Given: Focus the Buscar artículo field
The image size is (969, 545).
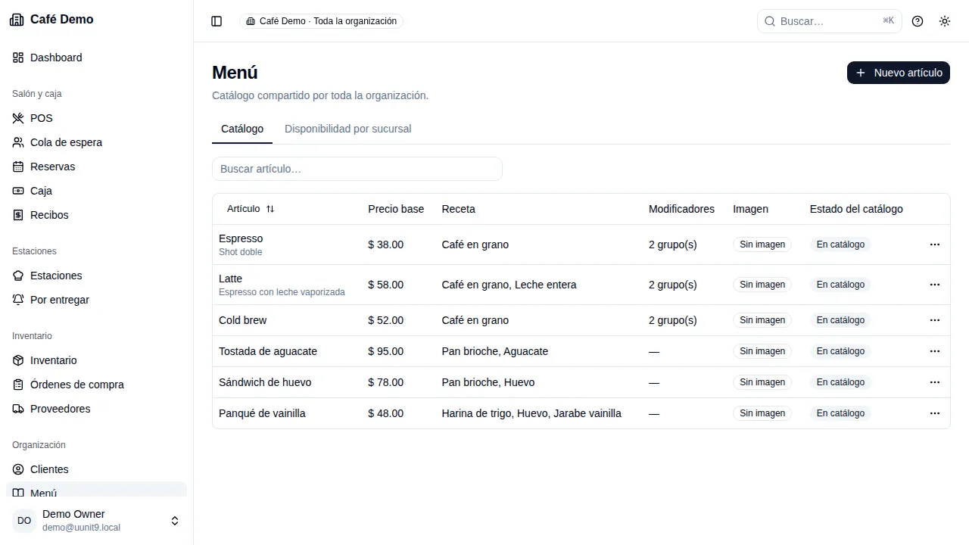Looking at the screenshot, I should pos(357,169).
